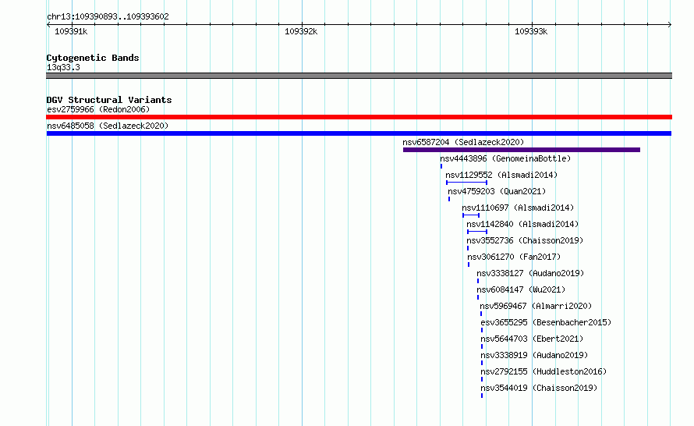Viewport: 694px width, 426px height.
Task: Open the nsv3552736 (Chaisson2019) variant
Action: pos(525,240)
